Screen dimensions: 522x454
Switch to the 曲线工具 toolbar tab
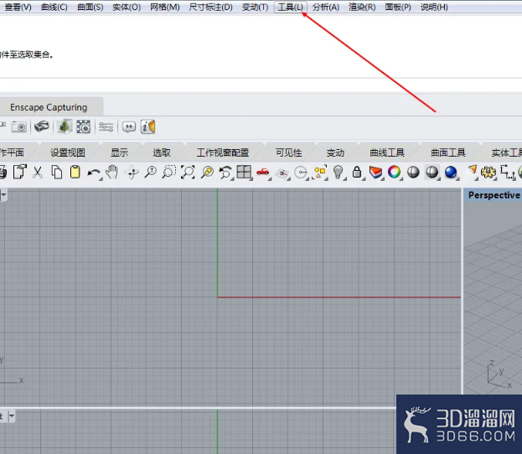tap(387, 152)
